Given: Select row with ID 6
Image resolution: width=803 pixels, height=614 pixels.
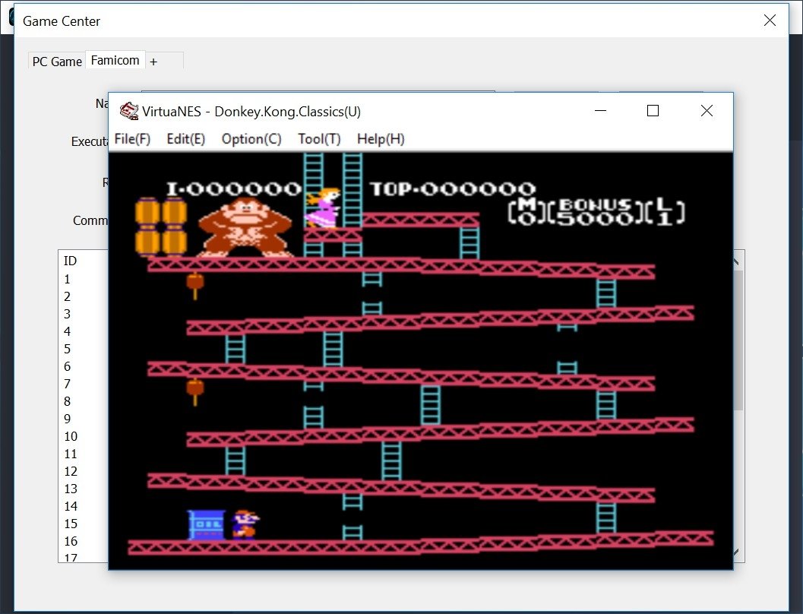Looking at the screenshot, I should tap(67, 366).
